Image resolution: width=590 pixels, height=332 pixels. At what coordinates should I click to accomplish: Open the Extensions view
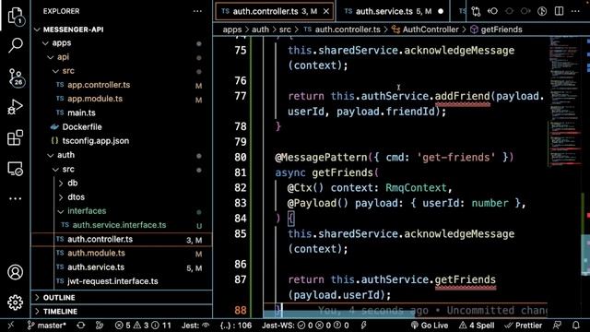(x=15, y=137)
